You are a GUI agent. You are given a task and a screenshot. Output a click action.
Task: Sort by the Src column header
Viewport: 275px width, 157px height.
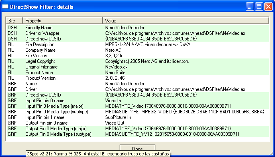14,21
